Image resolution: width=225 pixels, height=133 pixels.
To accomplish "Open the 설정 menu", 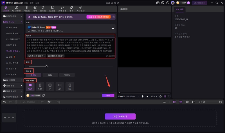I will point(31,3).
